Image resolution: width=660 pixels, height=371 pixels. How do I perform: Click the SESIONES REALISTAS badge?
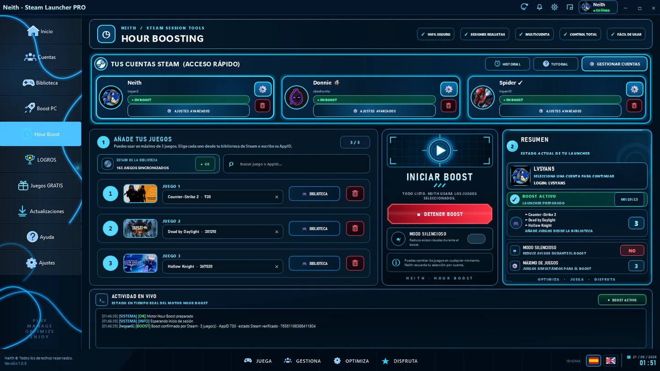(x=484, y=34)
